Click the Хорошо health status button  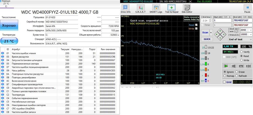pyautogui.click(x=9, y=25)
